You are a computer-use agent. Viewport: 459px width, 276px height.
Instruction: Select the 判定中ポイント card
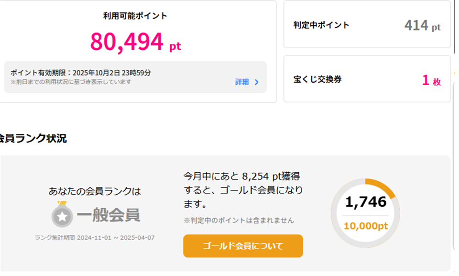(x=367, y=24)
